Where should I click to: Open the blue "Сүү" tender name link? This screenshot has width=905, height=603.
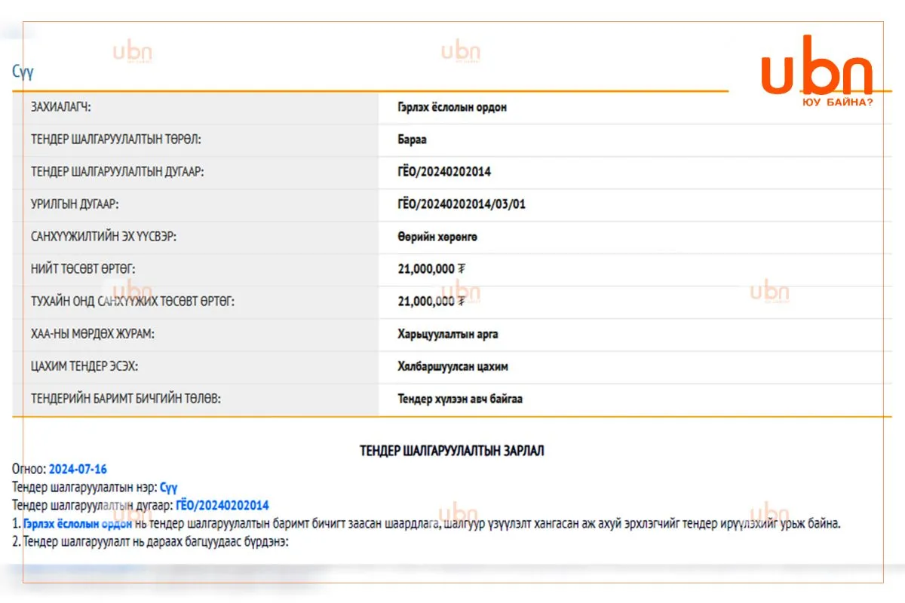click(169, 487)
